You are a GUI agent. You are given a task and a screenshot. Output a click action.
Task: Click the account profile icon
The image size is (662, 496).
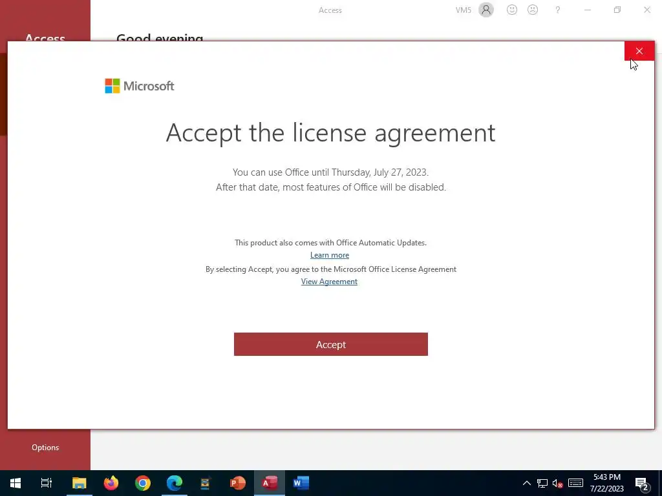point(486,10)
